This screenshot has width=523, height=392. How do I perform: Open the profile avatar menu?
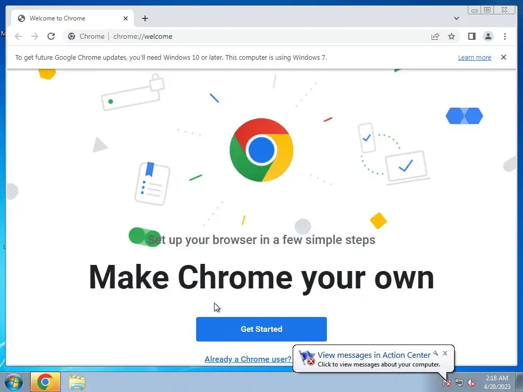pyautogui.click(x=488, y=36)
